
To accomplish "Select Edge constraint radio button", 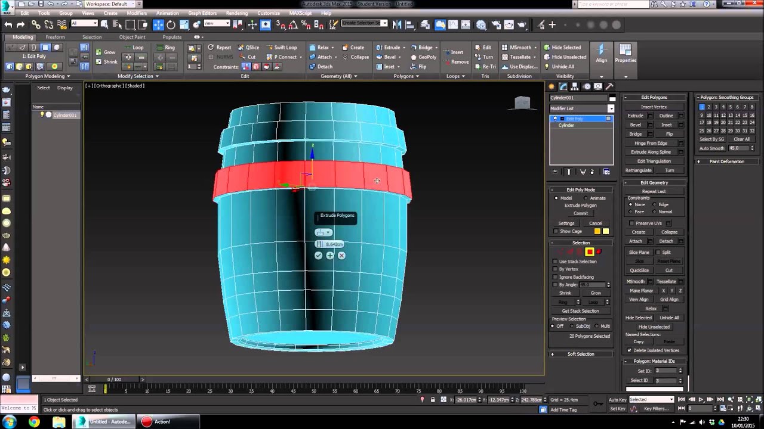I will [655, 204].
